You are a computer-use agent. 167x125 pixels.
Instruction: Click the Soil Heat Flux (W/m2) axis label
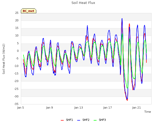pos(4,59)
